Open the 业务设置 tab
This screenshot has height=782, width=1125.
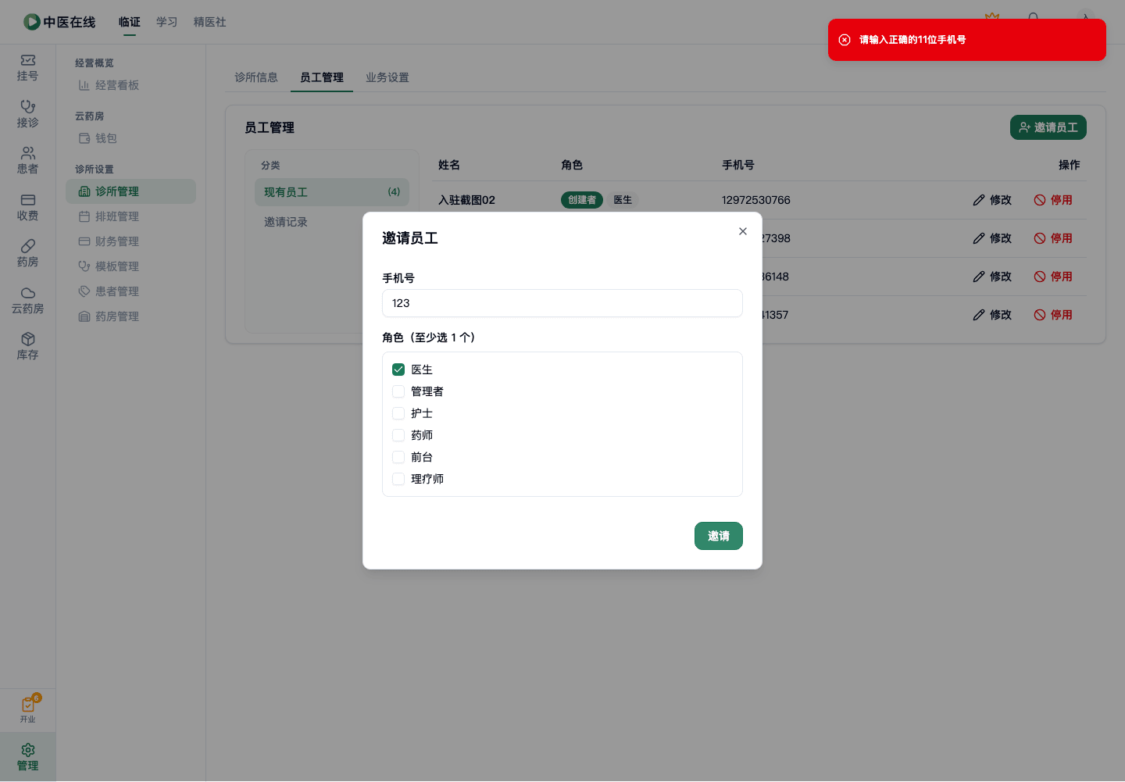pyautogui.click(x=387, y=77)
